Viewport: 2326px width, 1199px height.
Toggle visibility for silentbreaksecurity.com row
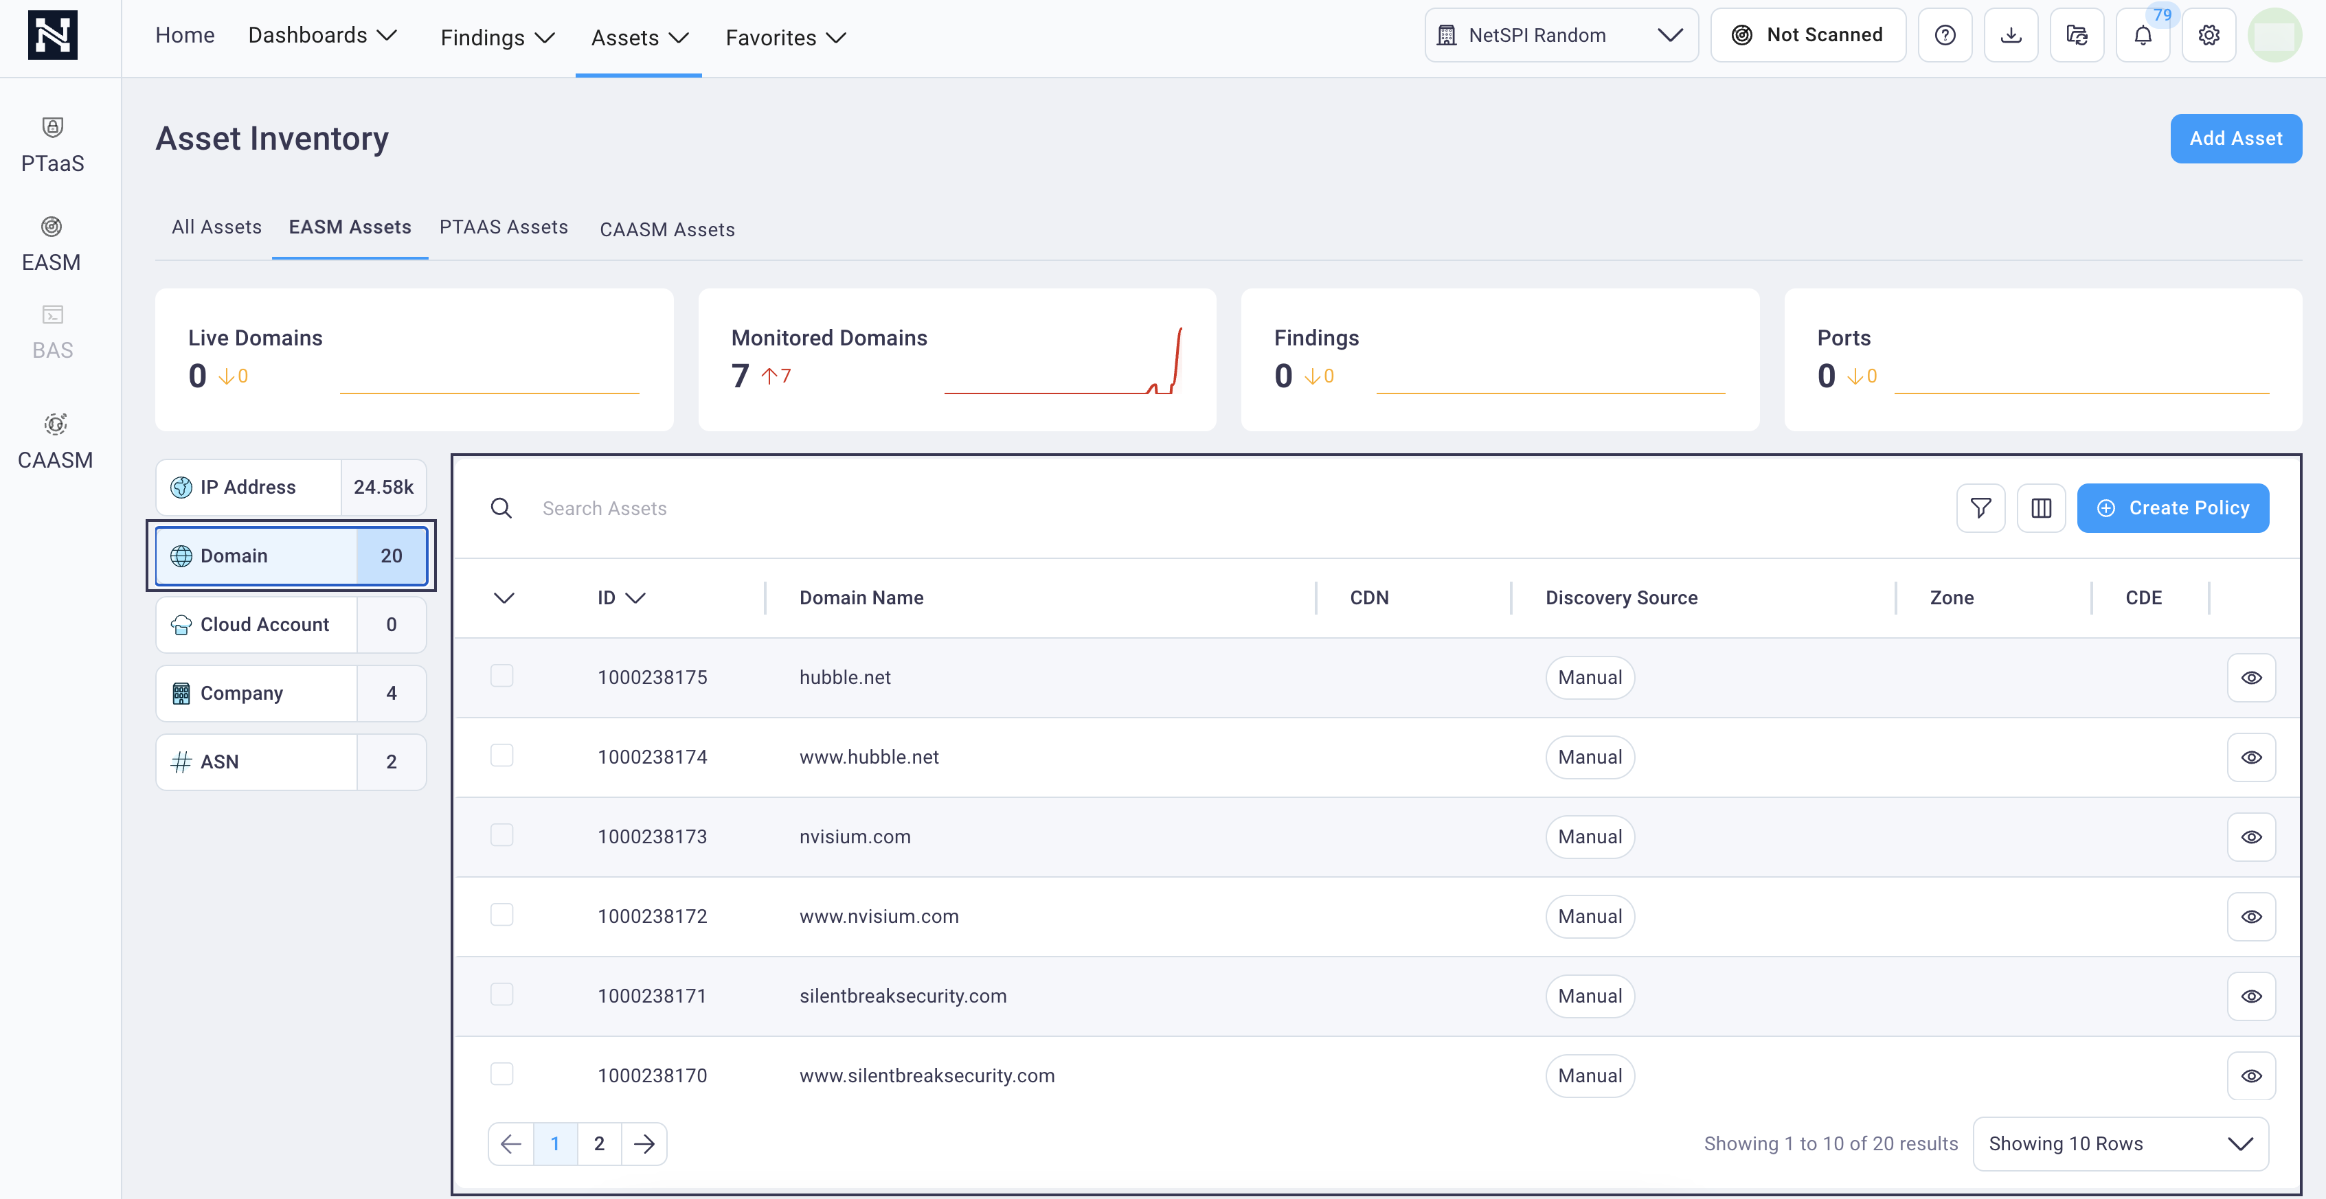click(x=2251, y=996)
